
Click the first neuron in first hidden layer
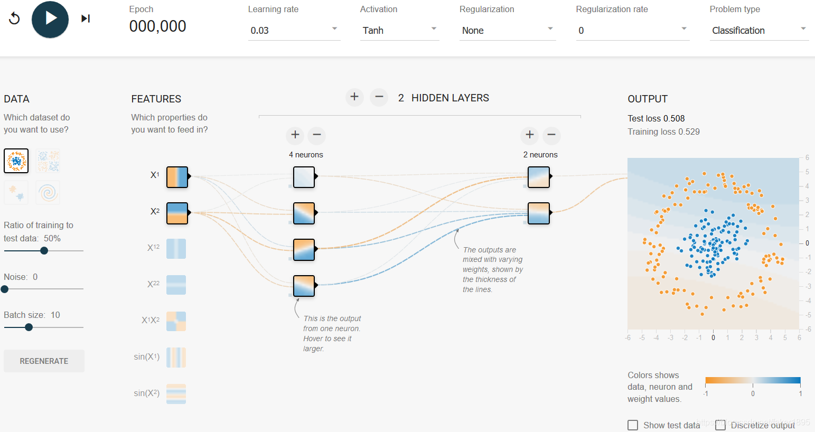pos(304,177)
